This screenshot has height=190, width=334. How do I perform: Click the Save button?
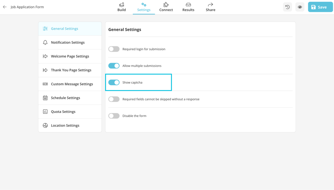320,7
